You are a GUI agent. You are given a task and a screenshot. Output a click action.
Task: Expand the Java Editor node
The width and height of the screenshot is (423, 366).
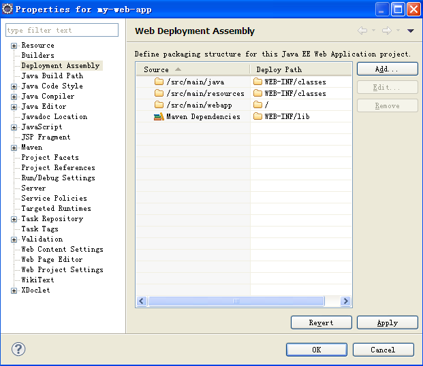point(14,107)
